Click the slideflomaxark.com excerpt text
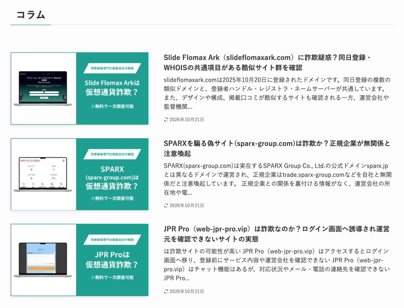The height and width of the screenshot is (308, 404). [x=277, y=93]
